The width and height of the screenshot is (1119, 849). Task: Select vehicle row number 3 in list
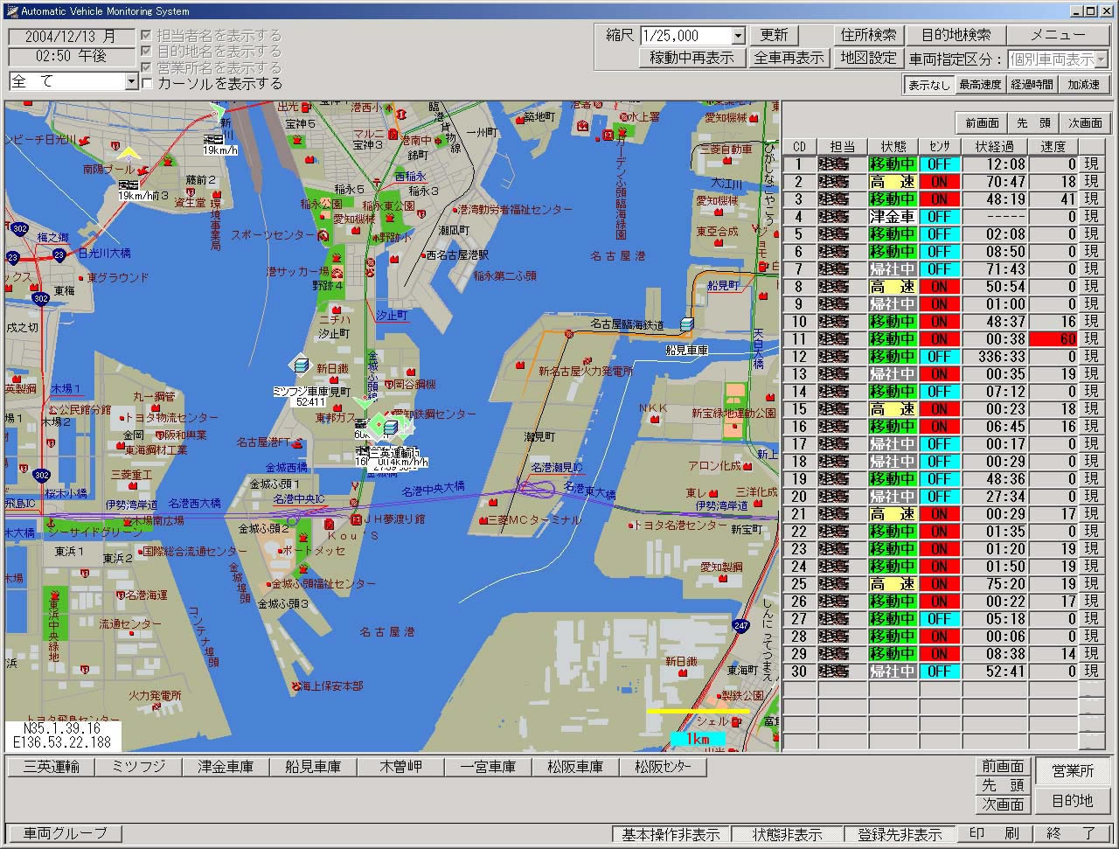point(798,199)
